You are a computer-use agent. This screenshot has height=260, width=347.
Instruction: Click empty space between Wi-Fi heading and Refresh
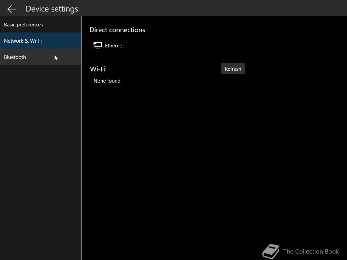(163, 69)
